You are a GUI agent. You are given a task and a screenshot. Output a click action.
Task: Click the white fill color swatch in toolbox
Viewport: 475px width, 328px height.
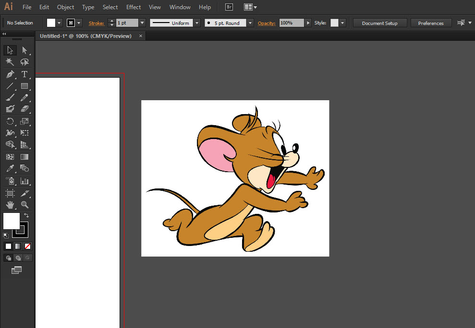pos(11,221)
